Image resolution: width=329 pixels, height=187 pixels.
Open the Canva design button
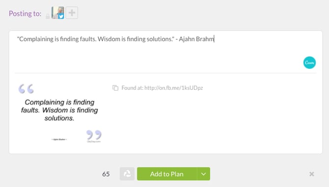309,62
